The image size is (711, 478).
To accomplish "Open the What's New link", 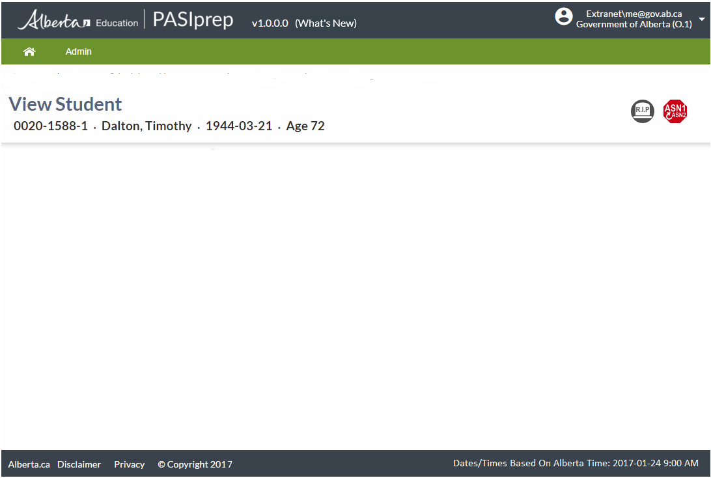I will 326,23.
